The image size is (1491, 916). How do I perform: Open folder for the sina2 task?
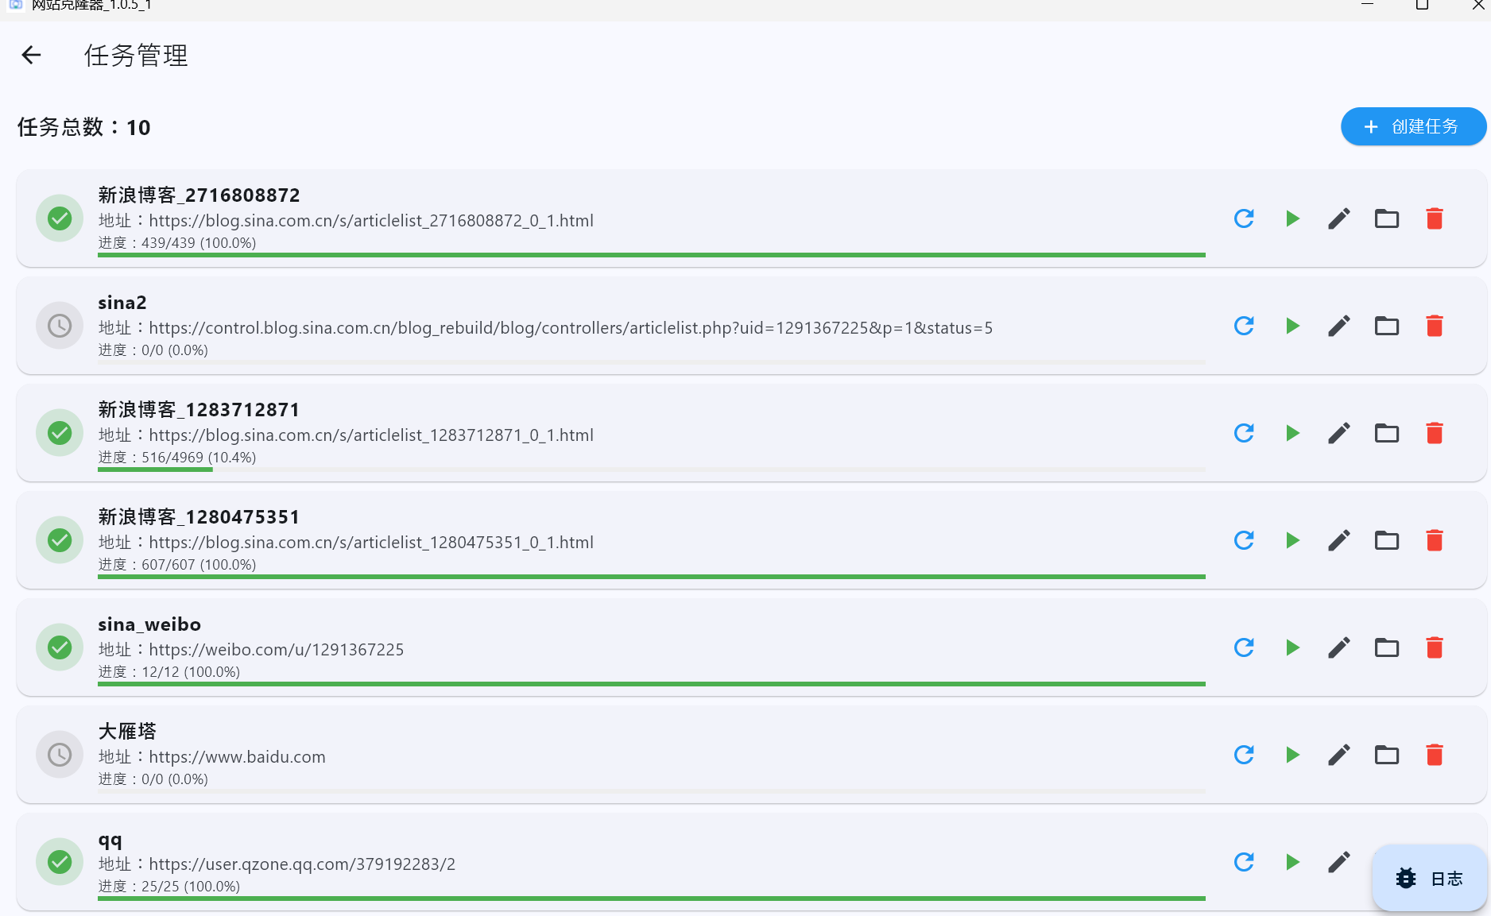[x=1387, y=326]
